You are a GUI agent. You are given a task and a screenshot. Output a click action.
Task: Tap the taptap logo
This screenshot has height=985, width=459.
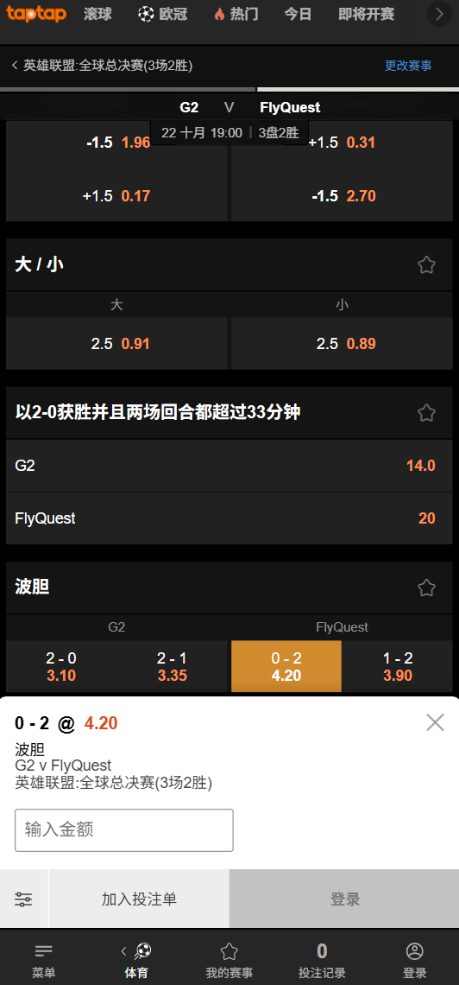pyautogui.click(x=36, y=14)
